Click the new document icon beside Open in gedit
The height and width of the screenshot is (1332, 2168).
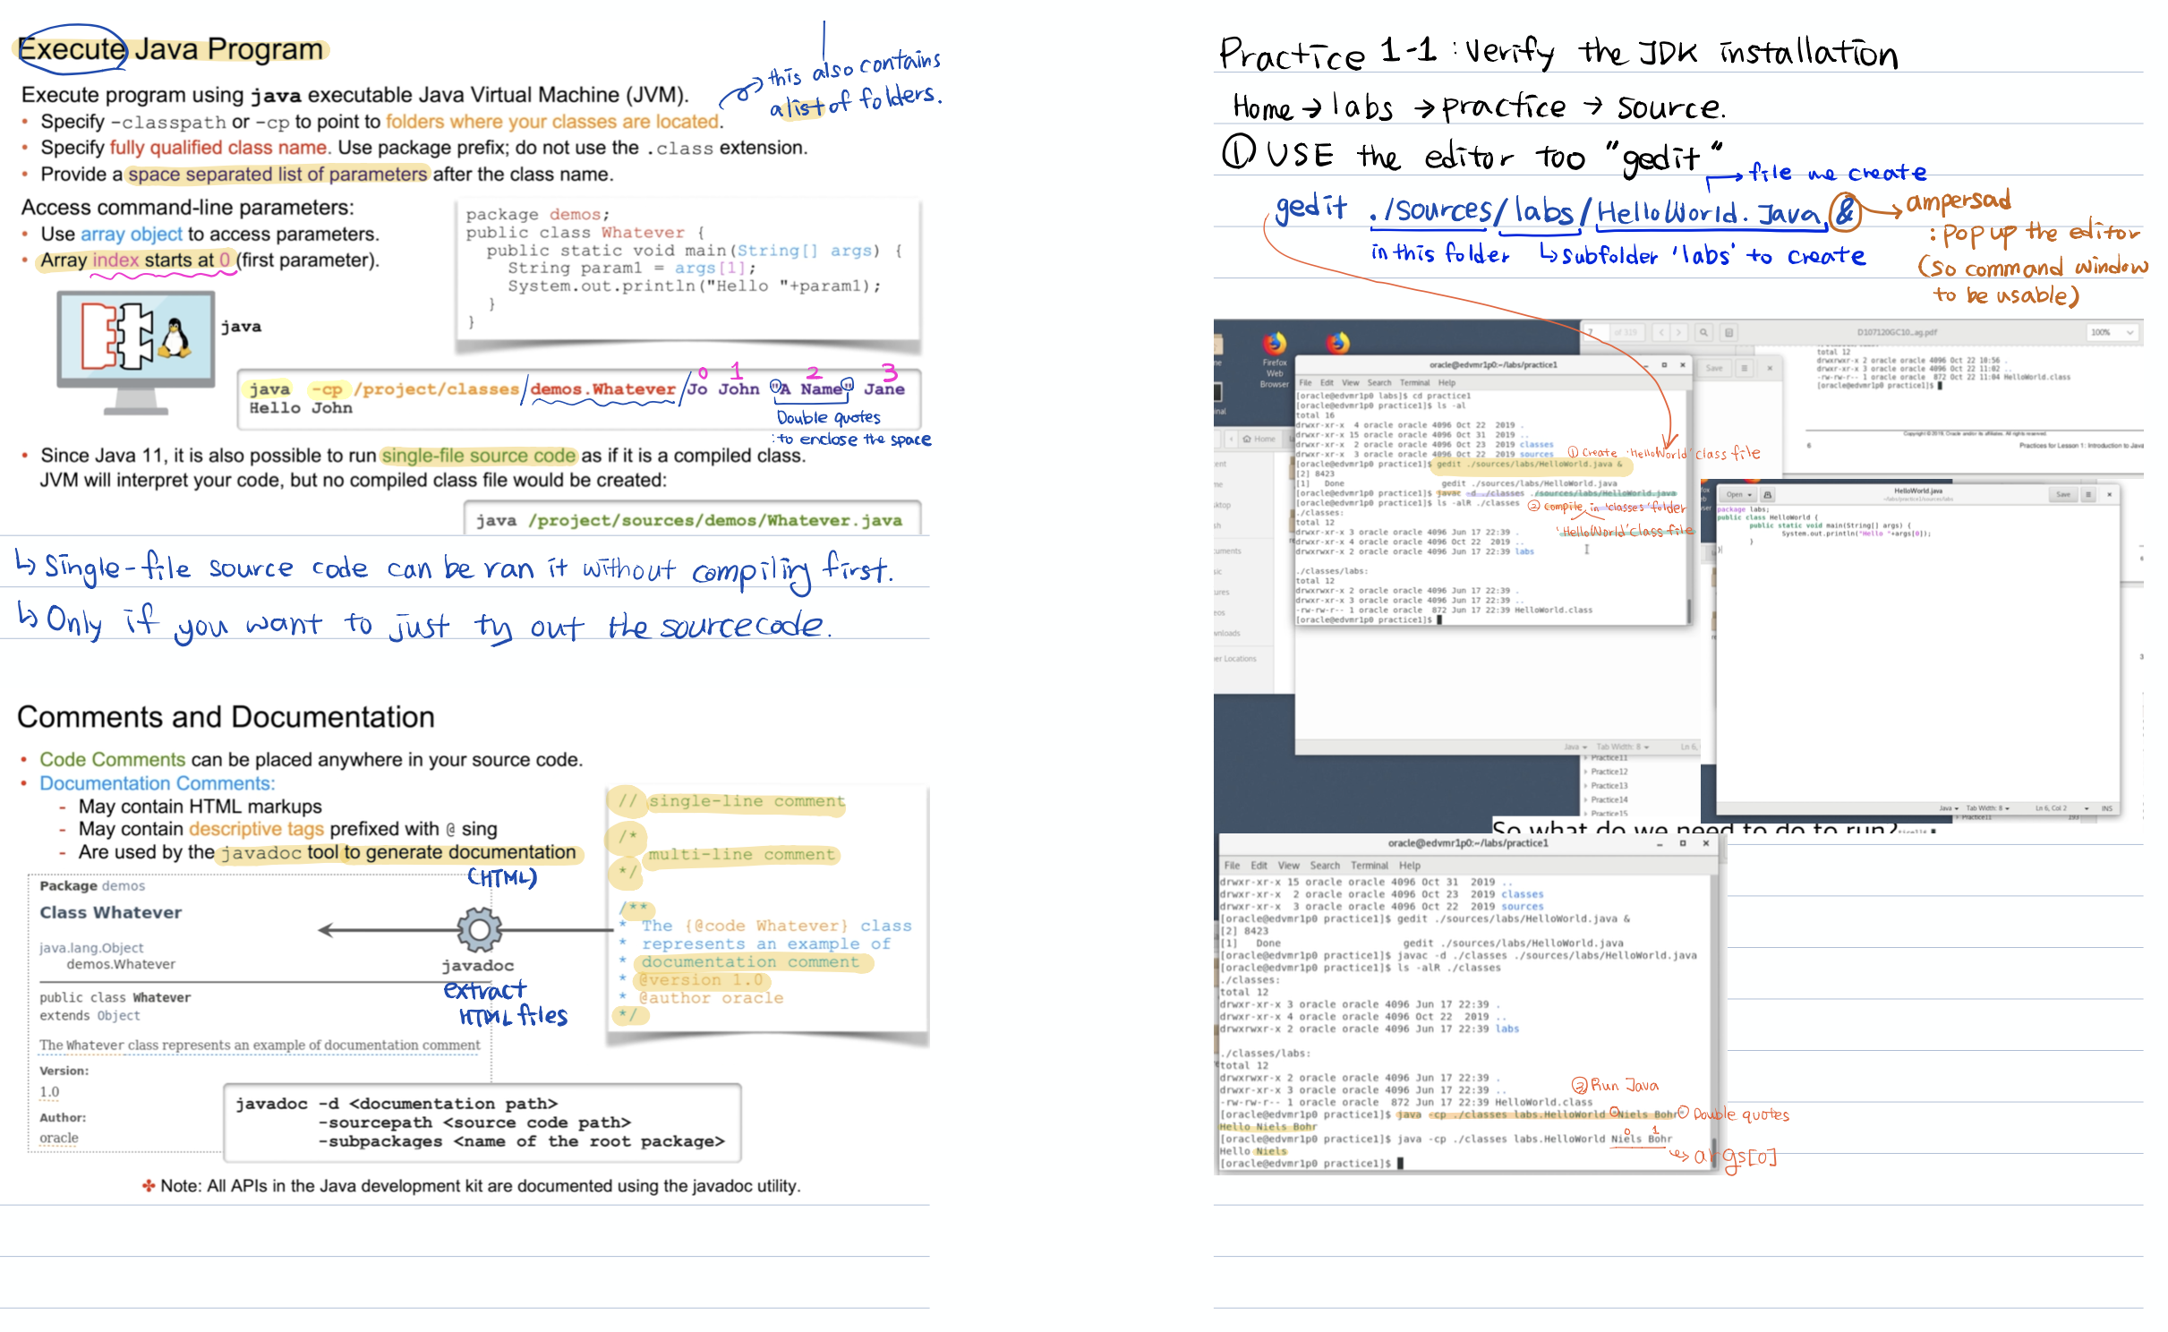coord(1767,494)
